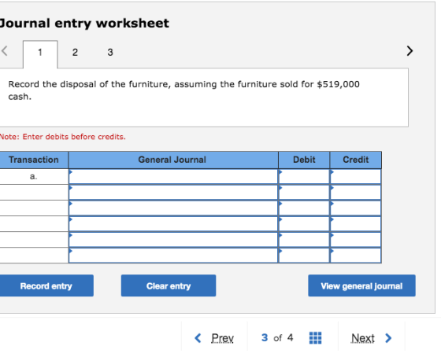The height and width of the screenshot is (357, 441).
Task: Click 'Note: Enter debits before credits.' text
Action: click(x=62, y=137)
